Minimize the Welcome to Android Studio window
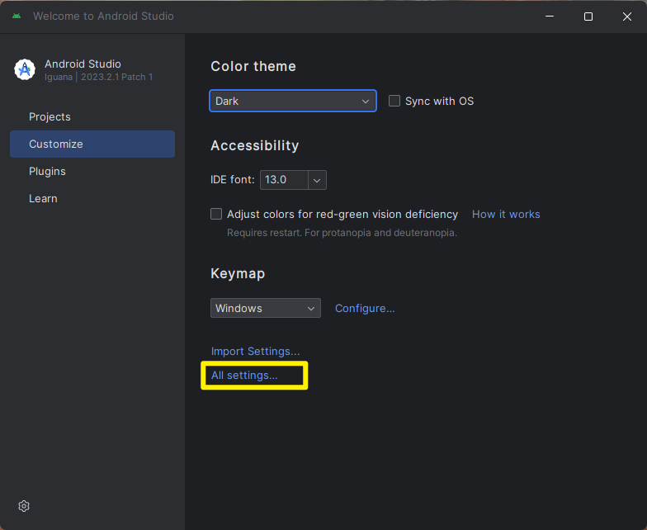 550,17
